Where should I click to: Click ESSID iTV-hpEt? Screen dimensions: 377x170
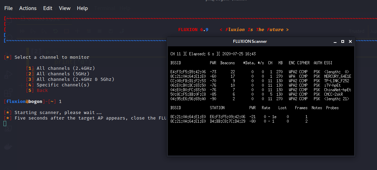click(332, 85)
